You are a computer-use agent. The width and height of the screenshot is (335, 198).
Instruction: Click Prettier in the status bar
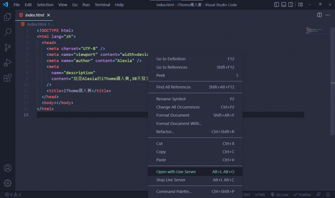[302, 195]
